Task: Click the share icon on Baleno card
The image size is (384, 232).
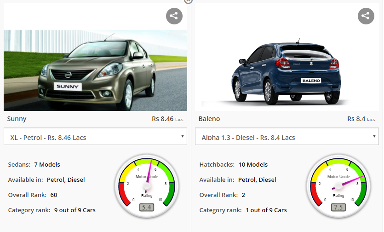Action: click(x=366, y=16)
